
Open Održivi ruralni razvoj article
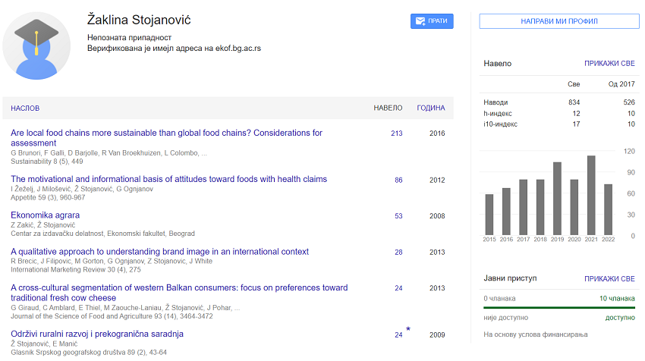coord(96,334)
